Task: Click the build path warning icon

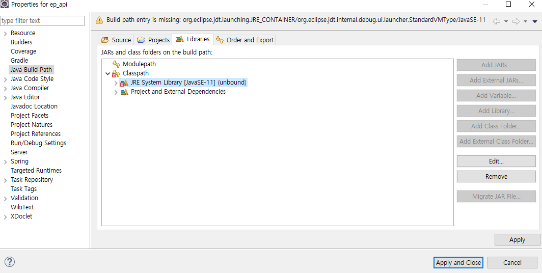Action: tap(99, 20)
